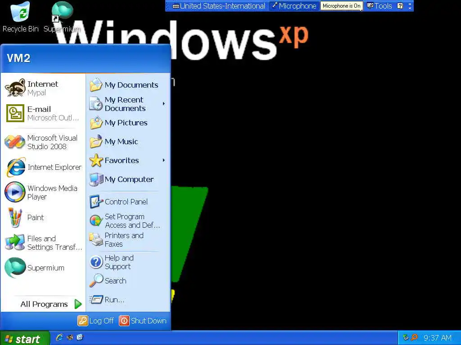Open Printers and Faxes icon
Image resolution: width=461 pixels, height=345 pixels.
(x=96, y=239)
